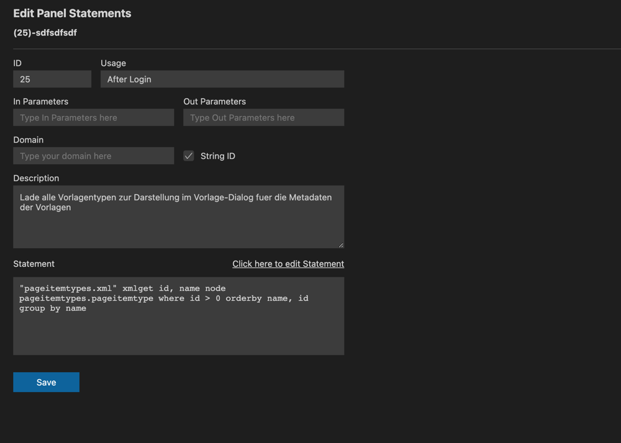Click into the Domain input field

(x=94, y=156)
